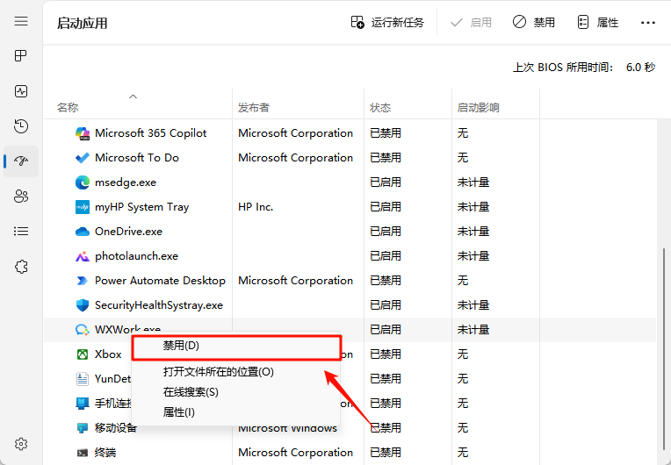Sort by the 发布者 column header
The height and width of the screenshot is (465, 671).
(254, 107)
